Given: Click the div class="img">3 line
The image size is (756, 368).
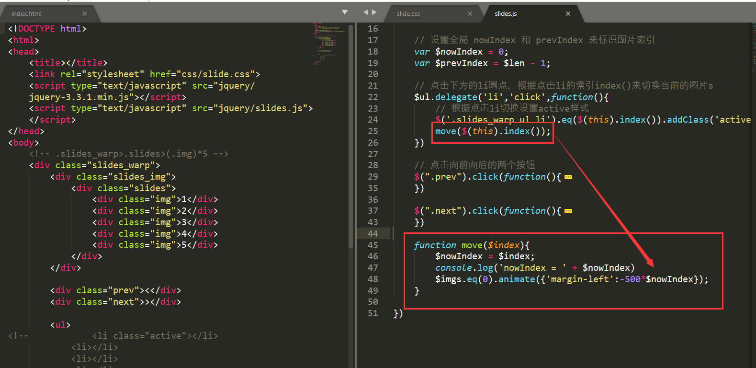Looking at the screenshot, I should (x=155, y=222).
